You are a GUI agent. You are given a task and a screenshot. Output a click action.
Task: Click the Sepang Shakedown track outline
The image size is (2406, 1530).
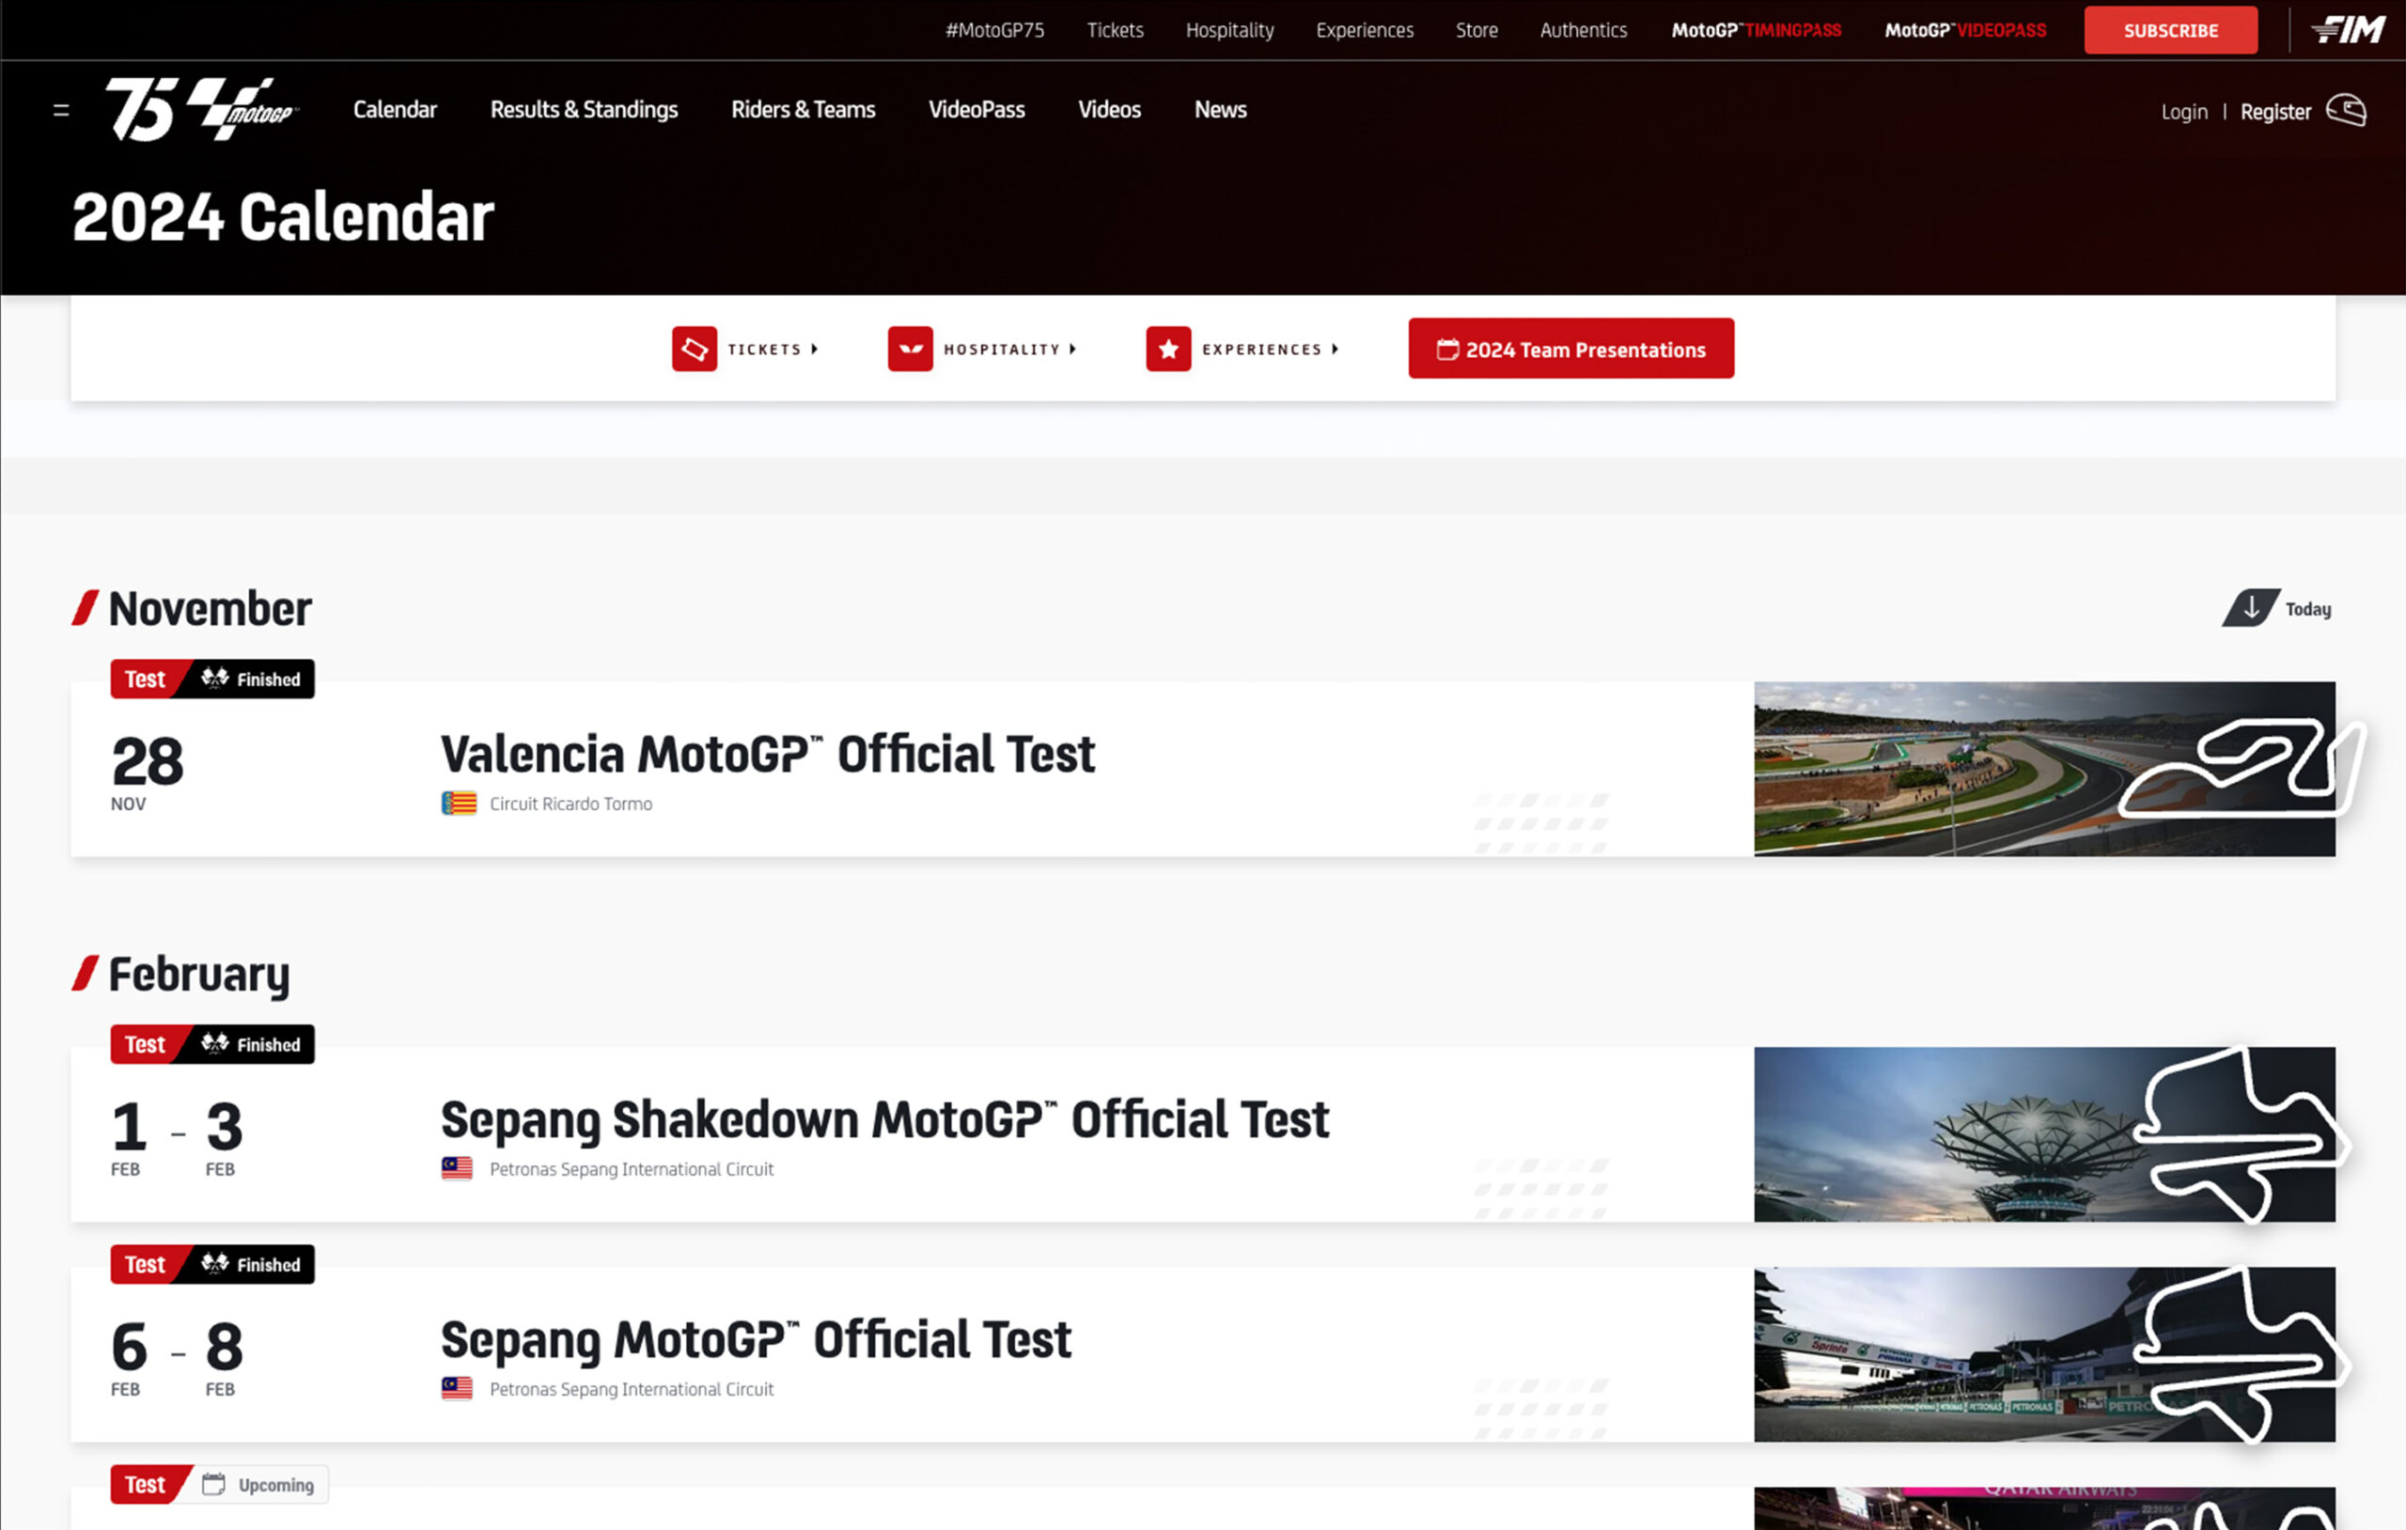click(x=2242, y=1134)
